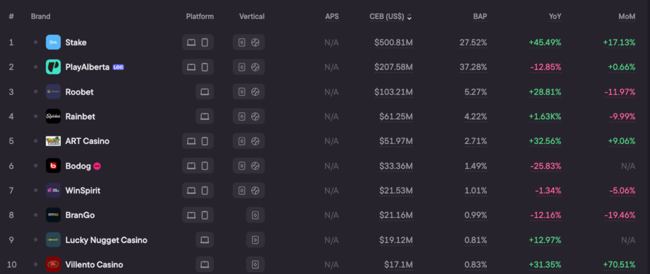Open the WinSpirit brand name link
The image size is (650, 274).
(83, 190)
